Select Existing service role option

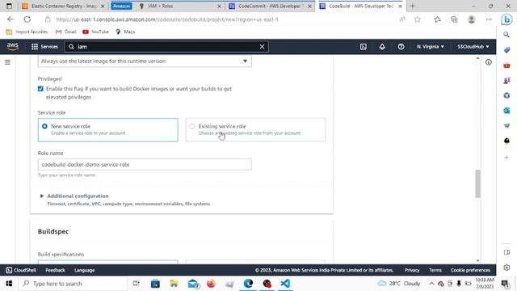pos(255,130)
